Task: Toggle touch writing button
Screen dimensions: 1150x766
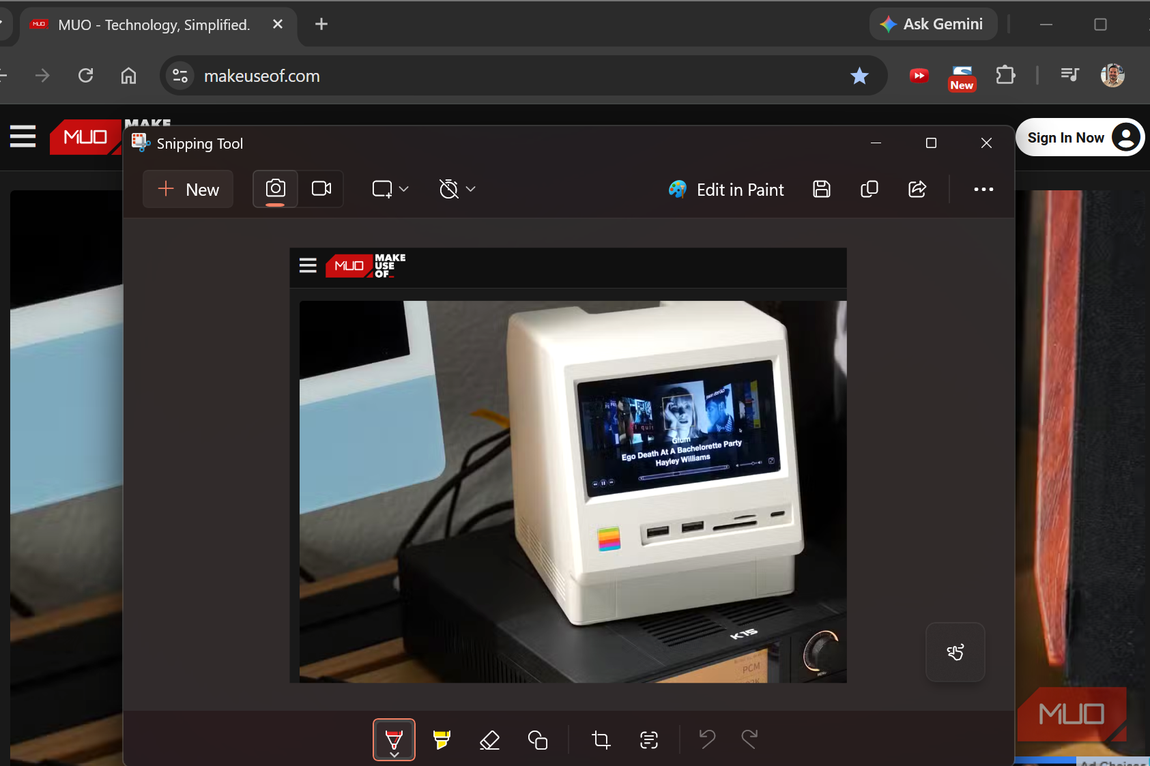Action: point(955,652)
